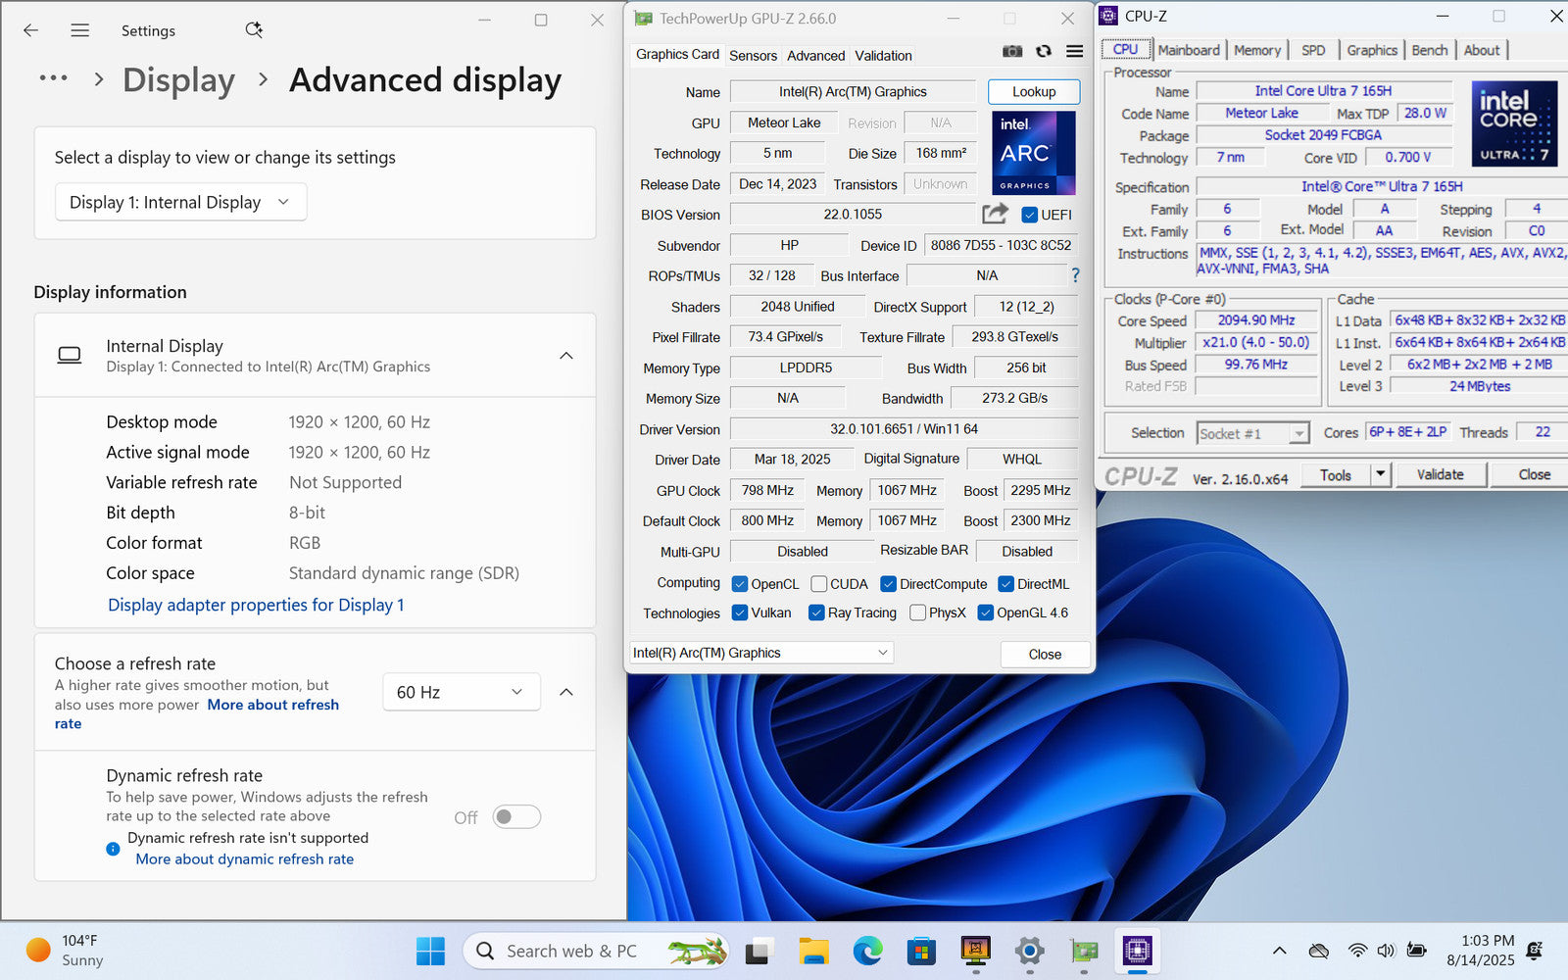Go back in the Settings window
Screen dimensions: 1568x980
pyautogui.click(x=31, y=30)
